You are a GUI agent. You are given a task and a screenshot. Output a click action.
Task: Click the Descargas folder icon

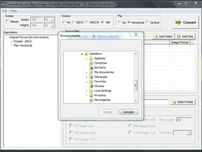pos(91,77)
